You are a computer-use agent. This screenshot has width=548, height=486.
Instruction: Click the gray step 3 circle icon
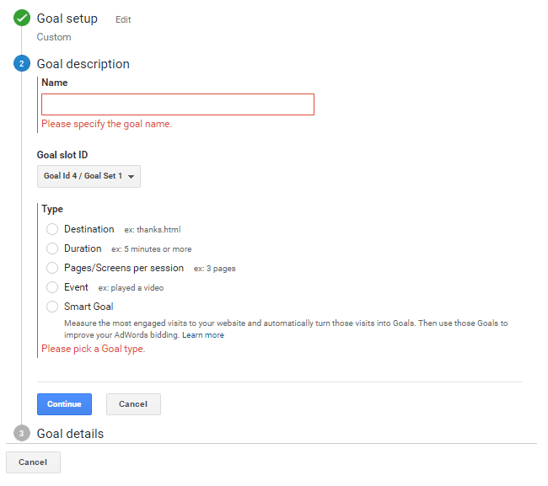tap(22, 433)
